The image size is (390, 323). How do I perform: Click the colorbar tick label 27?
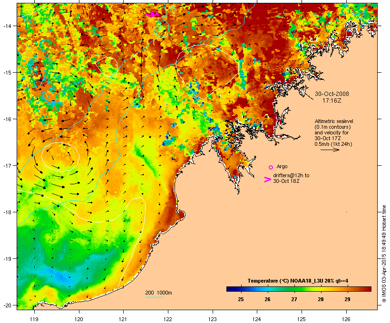[294, 299]
